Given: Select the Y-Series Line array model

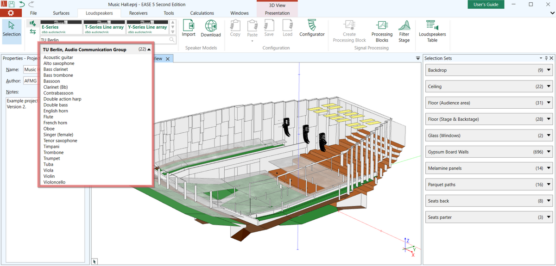Looking at the screenshot, I should point(147,27).
